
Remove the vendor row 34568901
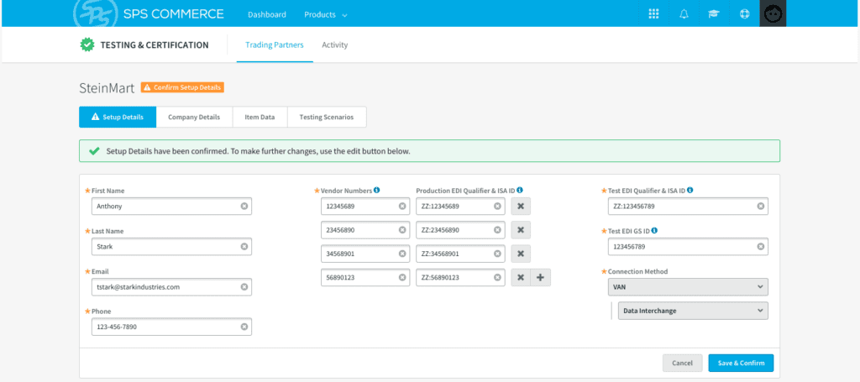[521, 254]
